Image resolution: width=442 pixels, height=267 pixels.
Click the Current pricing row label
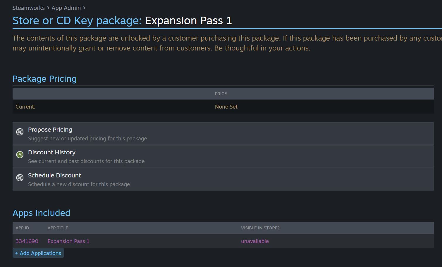tap(25, 107)
